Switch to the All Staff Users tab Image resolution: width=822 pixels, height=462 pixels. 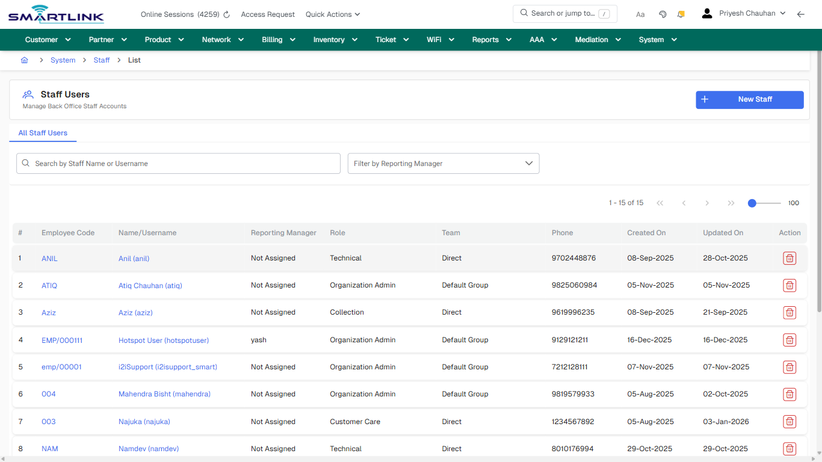[x=43, y=133]
